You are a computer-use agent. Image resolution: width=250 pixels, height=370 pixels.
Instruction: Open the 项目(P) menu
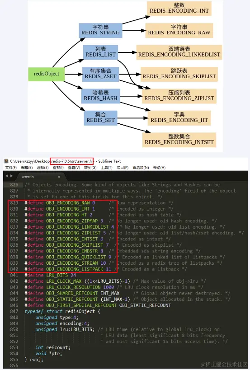(x=123, y=168)
